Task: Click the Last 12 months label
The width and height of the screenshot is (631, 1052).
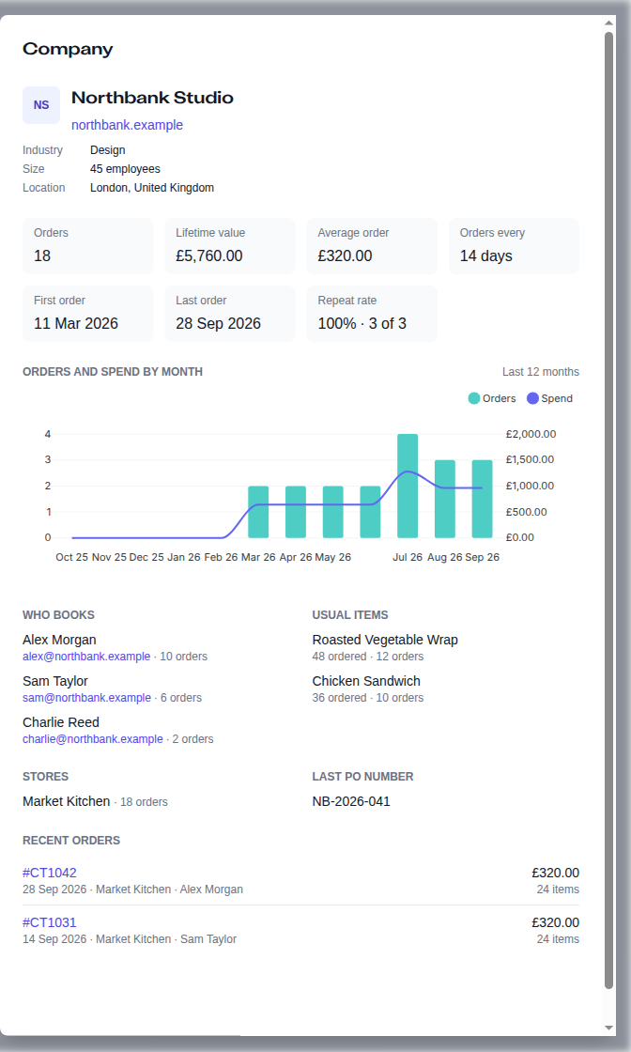Action: coord(541,372)
